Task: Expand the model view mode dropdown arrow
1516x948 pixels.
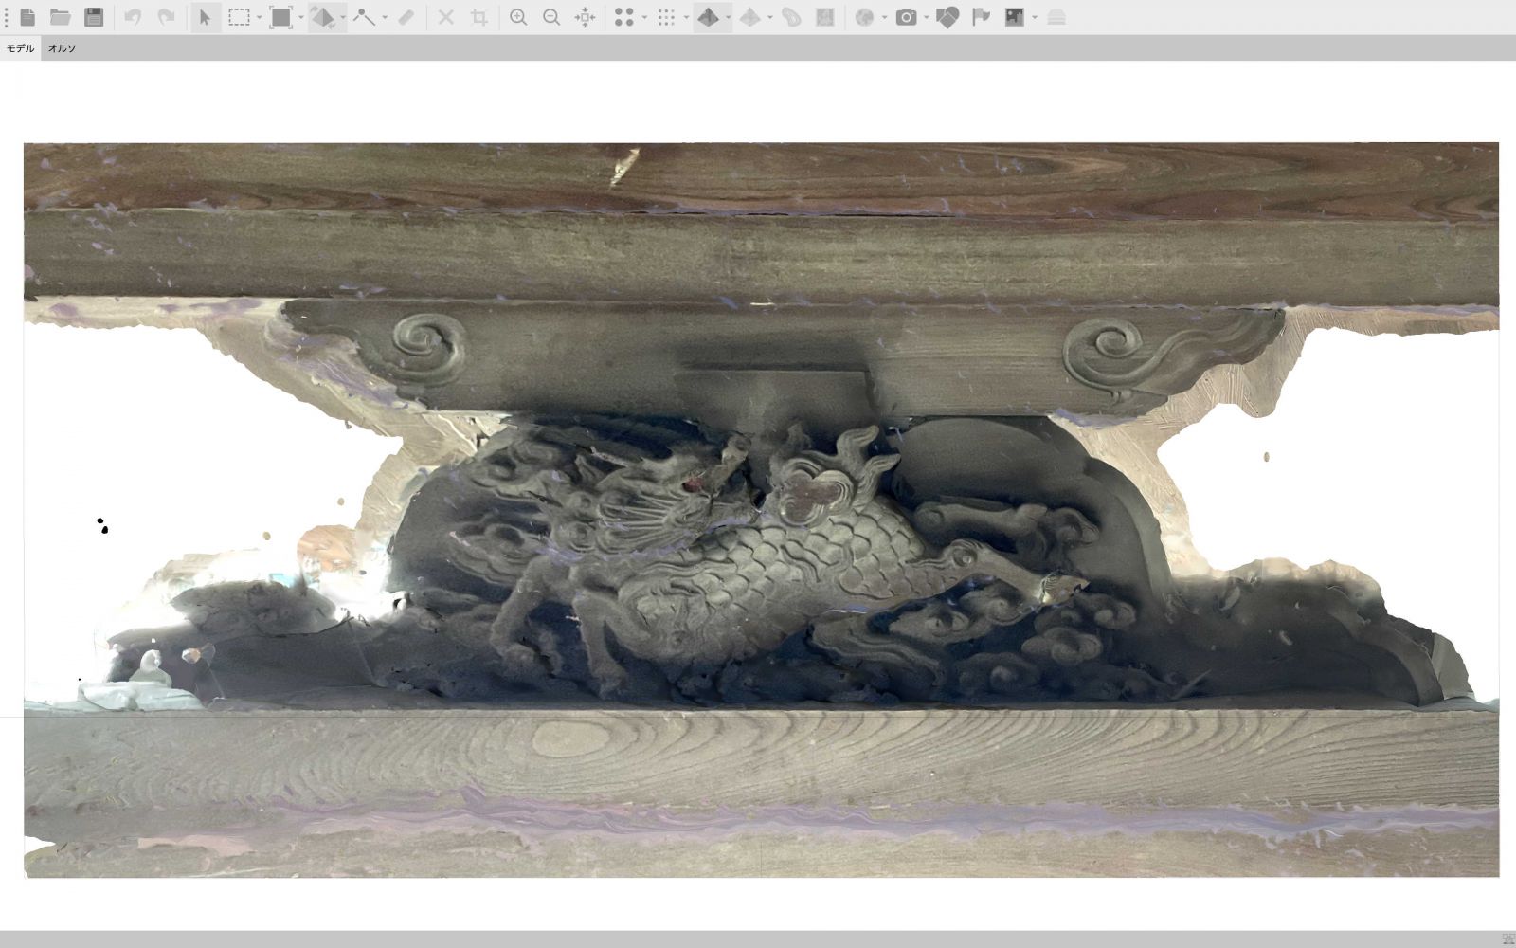Action: 728,17
